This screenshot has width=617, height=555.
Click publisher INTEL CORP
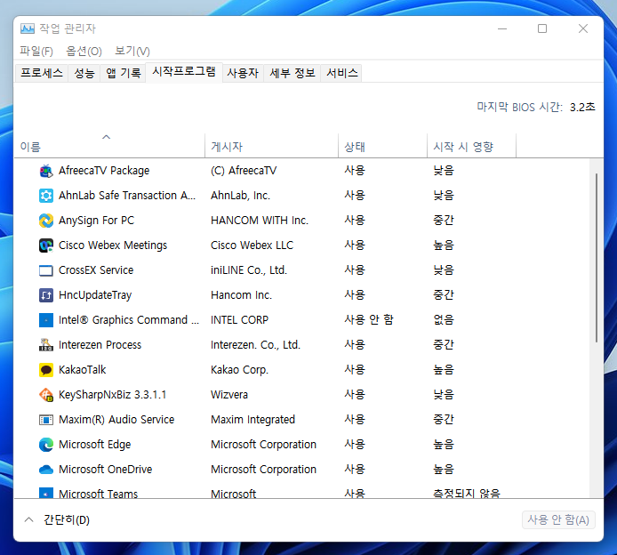(239, 320)
